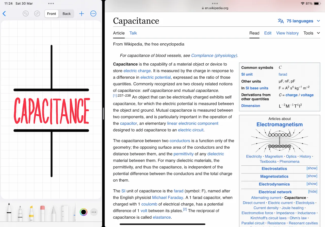Viewport: 325px width, 227px height.
Task: Show the Electrodynamics section
Action: click(312, 184)
